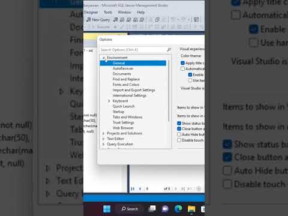Image resolution: width=288 pixels, height=216 pixels.
Task: Open the Tools menu
Action: [108, 12]
